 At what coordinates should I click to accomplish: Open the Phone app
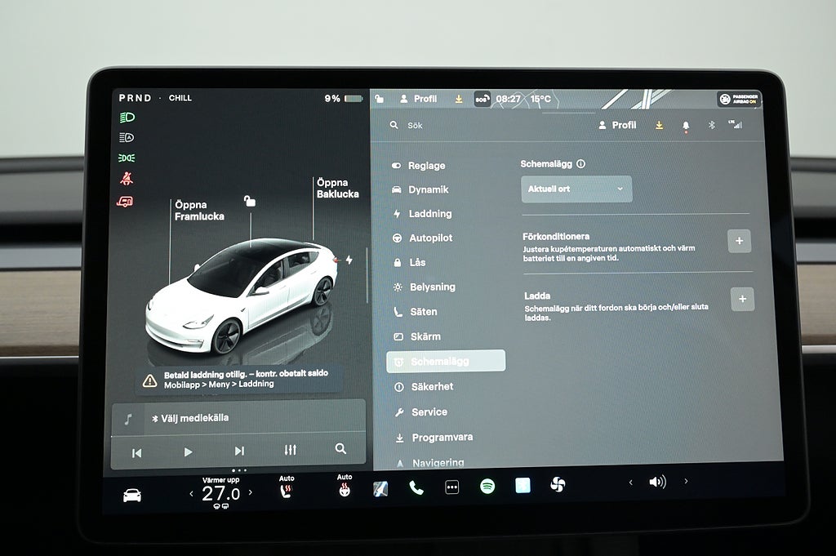coord(416,487)
